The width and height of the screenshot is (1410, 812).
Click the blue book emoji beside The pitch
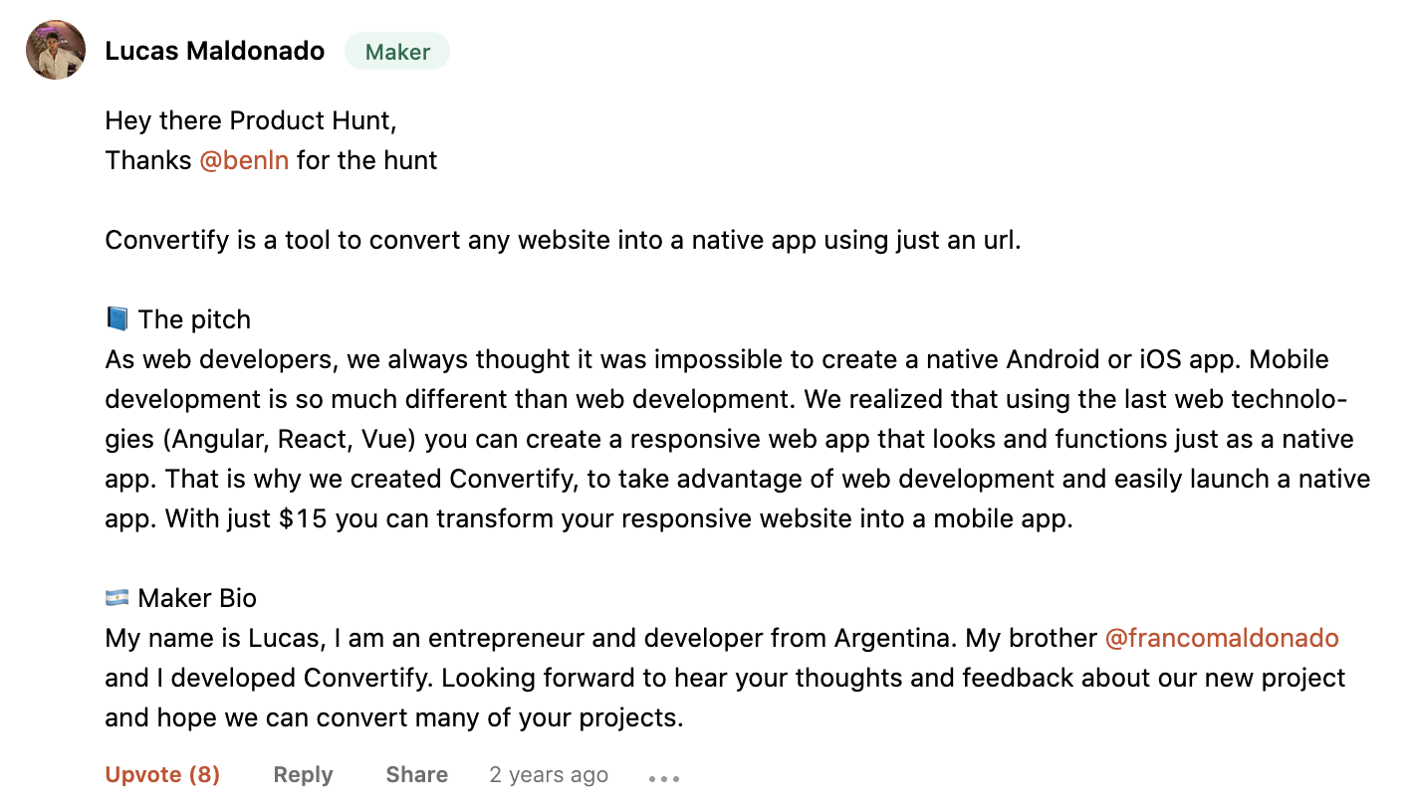[x=117, y=319]
